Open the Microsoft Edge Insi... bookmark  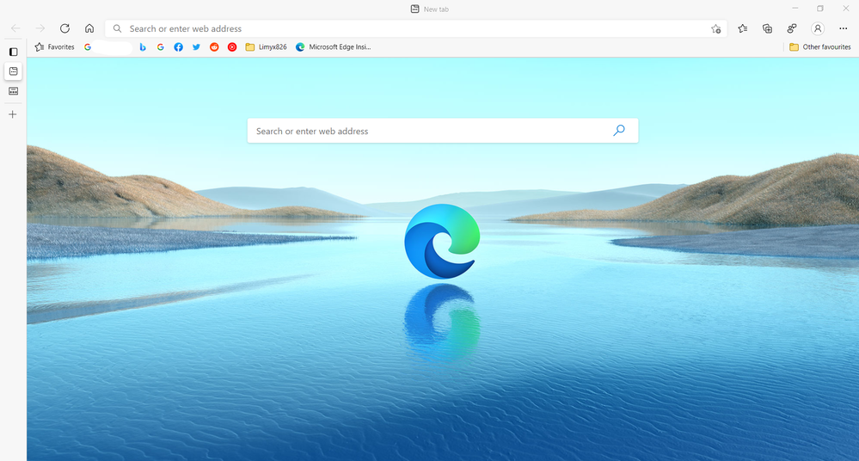(x=333, y=47)
